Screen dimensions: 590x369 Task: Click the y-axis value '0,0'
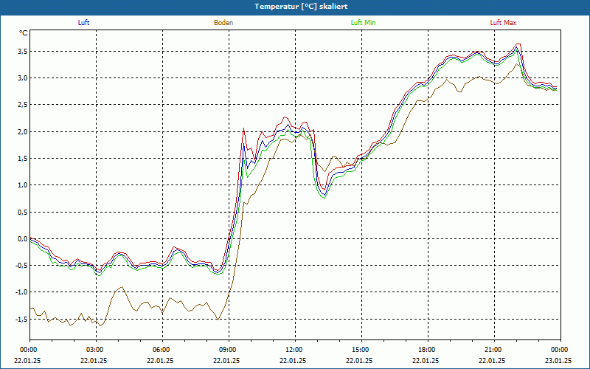(23, 238)
